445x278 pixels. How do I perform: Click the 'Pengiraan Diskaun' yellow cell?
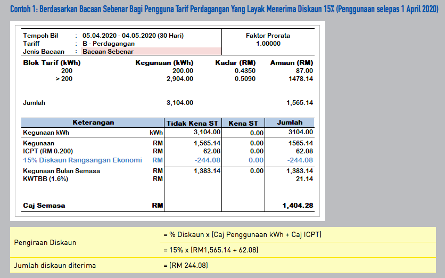click(46, 242)
